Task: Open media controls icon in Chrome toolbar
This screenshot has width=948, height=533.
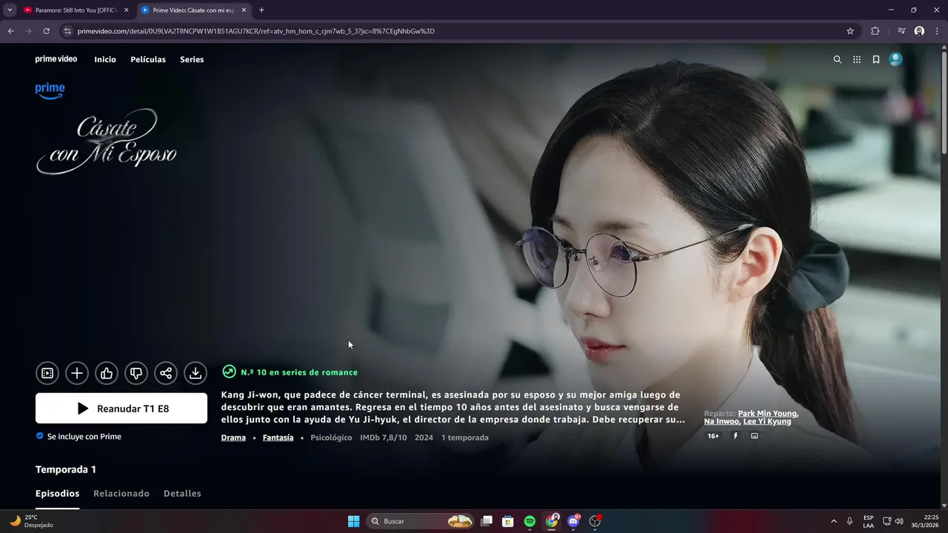Action: [x=901, y=31]
